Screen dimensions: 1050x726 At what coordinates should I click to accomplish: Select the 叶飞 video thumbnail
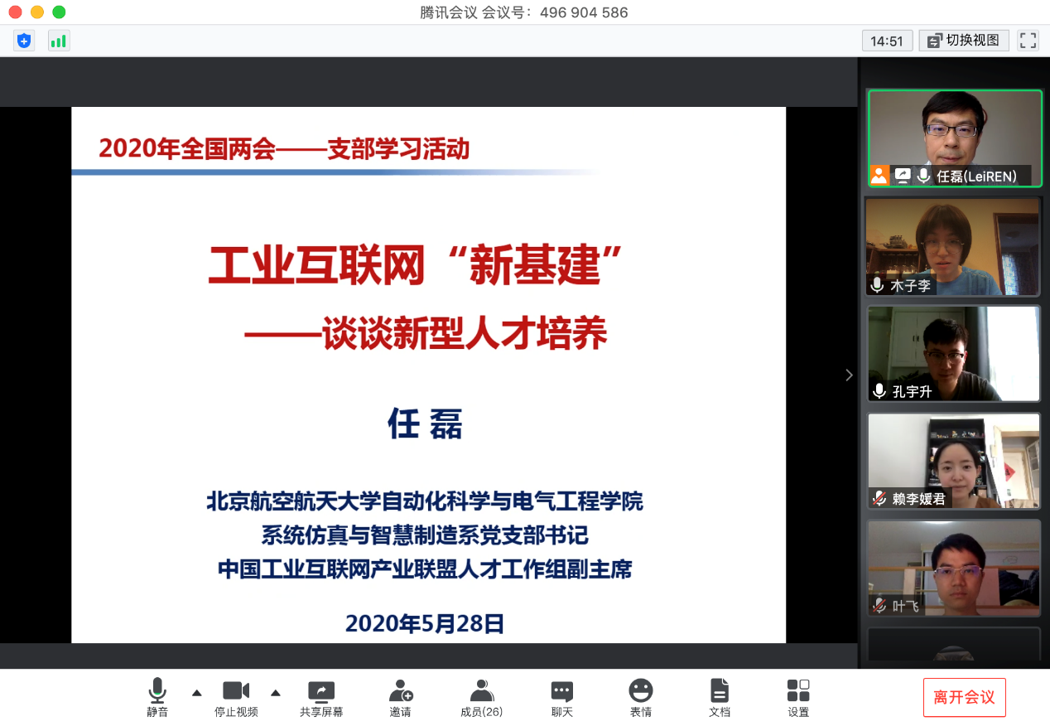pyautogui.click(x=952, y=568)
